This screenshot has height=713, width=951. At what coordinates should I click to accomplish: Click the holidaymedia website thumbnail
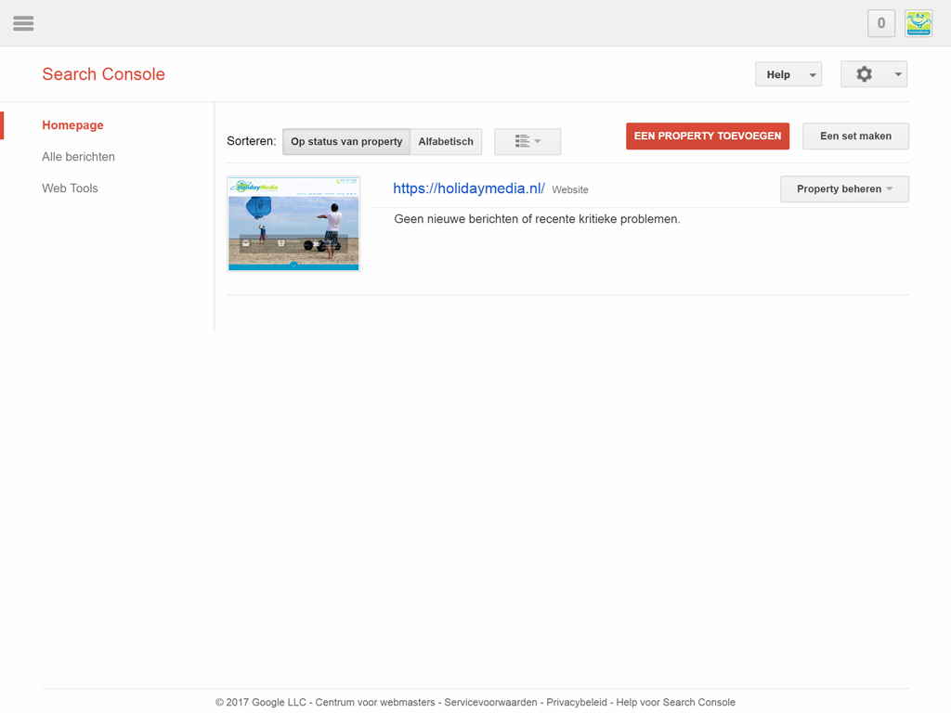tap(293, 224)
